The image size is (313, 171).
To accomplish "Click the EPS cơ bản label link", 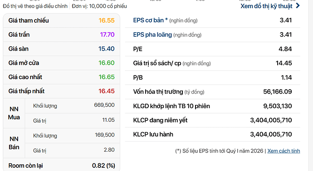I will 150,20.
